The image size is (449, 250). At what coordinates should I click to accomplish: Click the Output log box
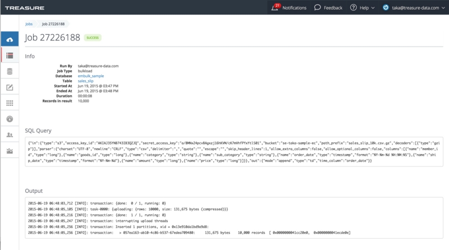click(234, 217)
